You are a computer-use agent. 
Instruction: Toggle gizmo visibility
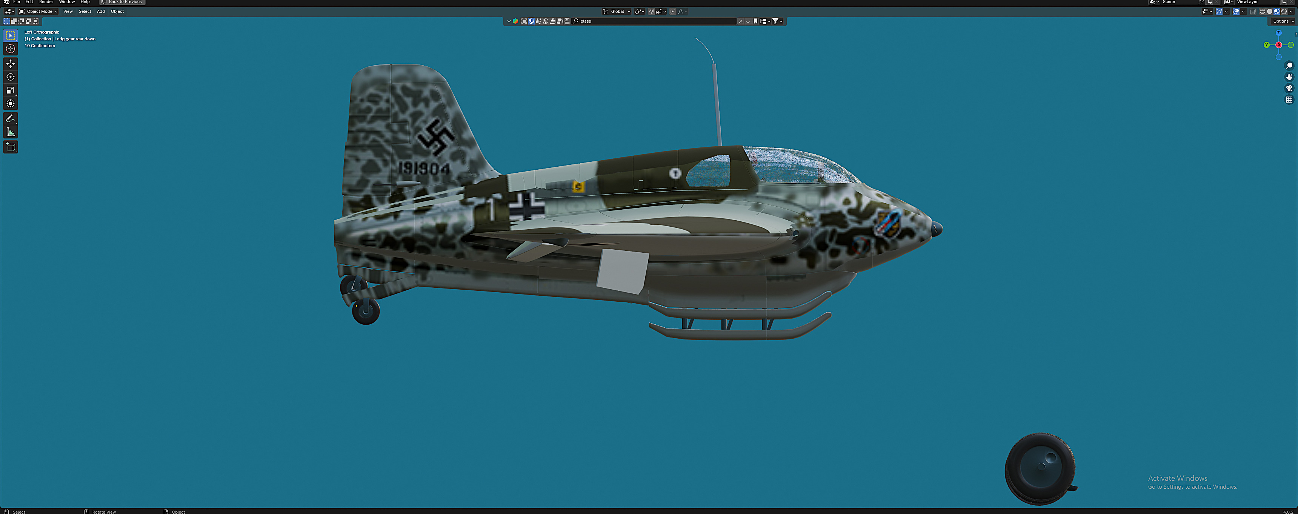[x=1220, y=11]
